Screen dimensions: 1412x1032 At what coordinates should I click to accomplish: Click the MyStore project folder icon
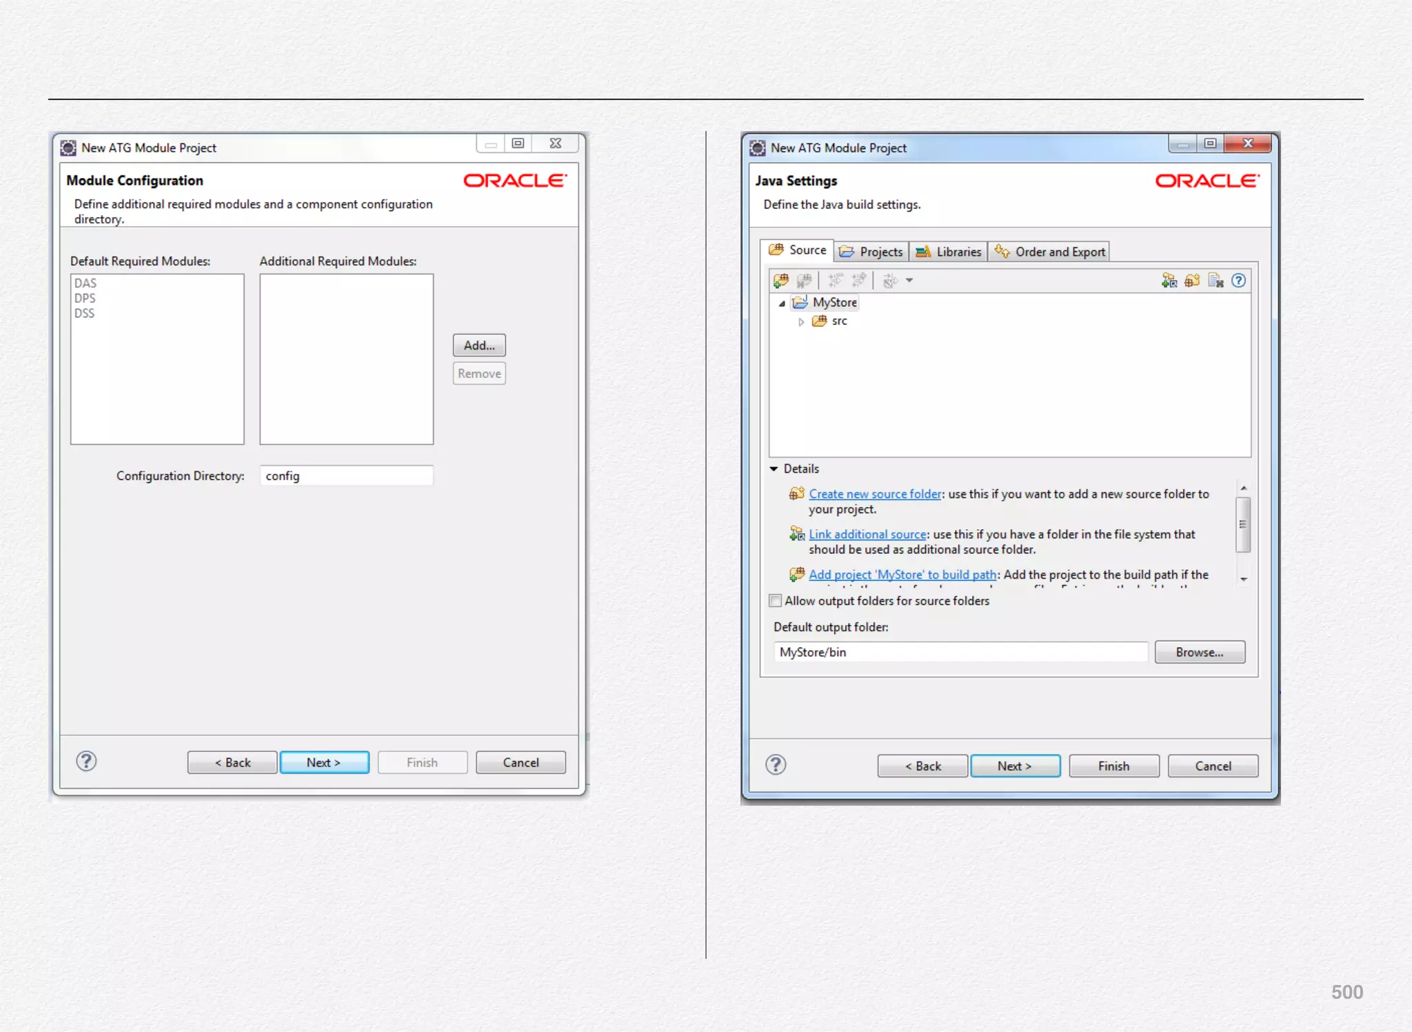tap(800, 303)
